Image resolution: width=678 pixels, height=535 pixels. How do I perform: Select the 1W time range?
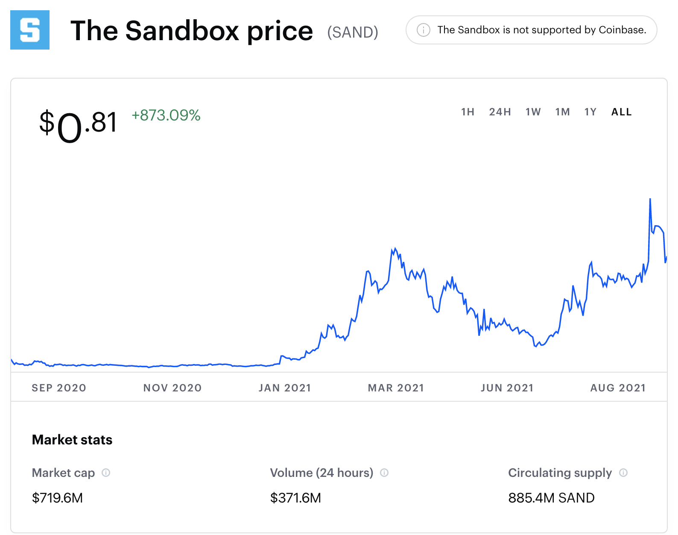click(533, 112)
